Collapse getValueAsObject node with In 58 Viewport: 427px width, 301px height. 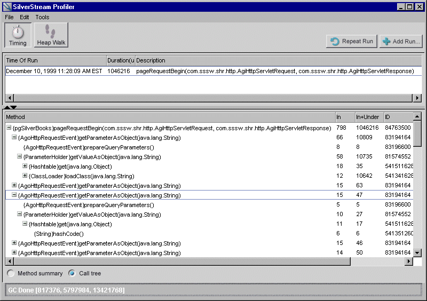(x=19, y=156)
